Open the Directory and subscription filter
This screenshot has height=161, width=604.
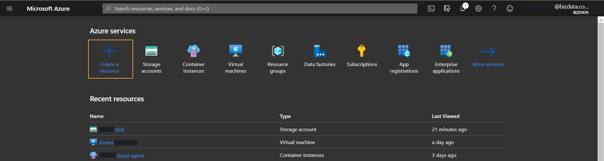447,8
